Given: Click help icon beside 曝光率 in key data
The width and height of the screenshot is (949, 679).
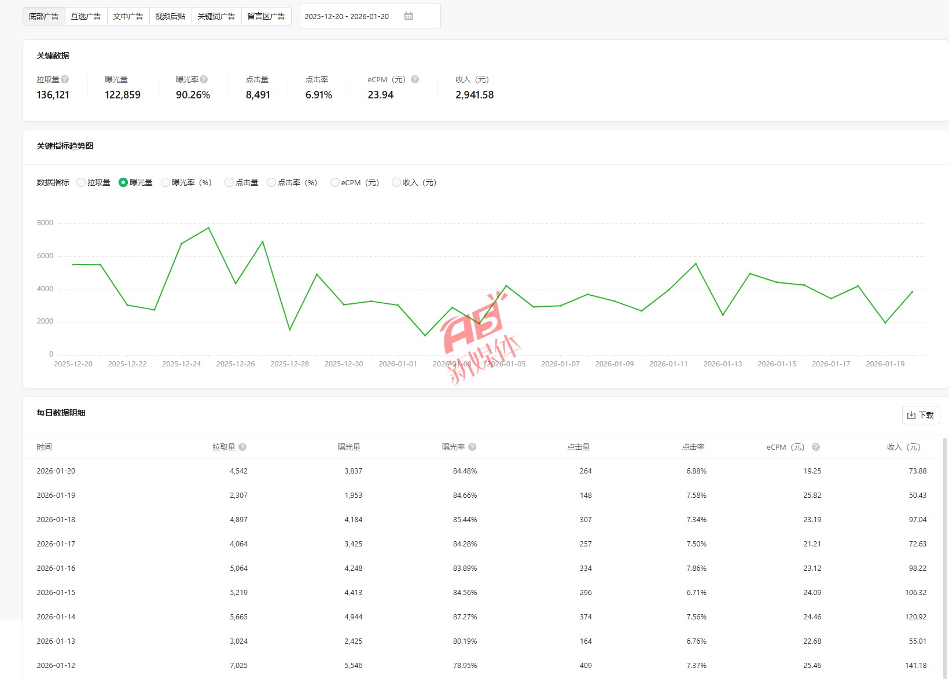Looking at the screenshot, I should pos(204,79).
